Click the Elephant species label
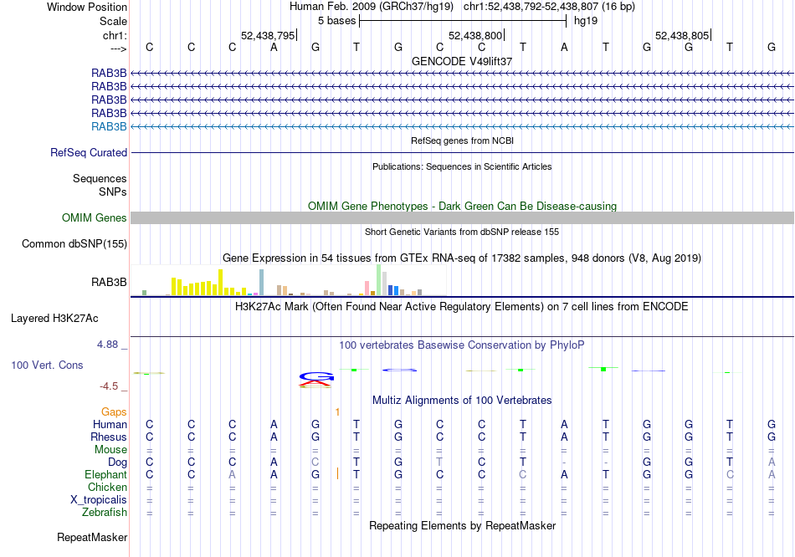Screen dimensions: 795x557 [106, 475]
